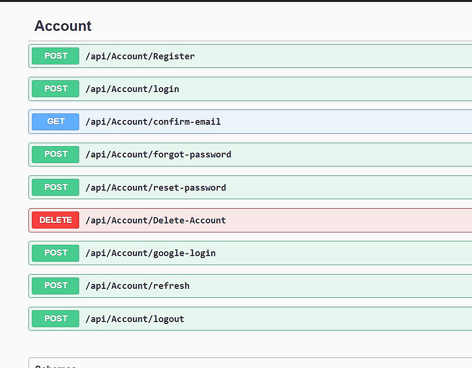Click the POST badge beside /api/Account/login

[56, 89]
